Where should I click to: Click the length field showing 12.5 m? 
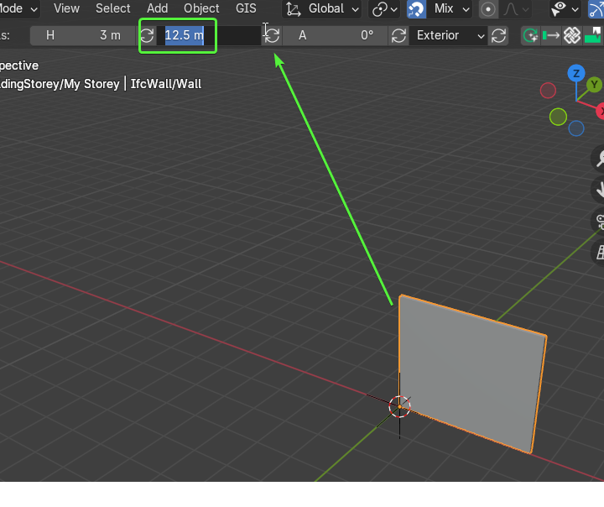208,36
